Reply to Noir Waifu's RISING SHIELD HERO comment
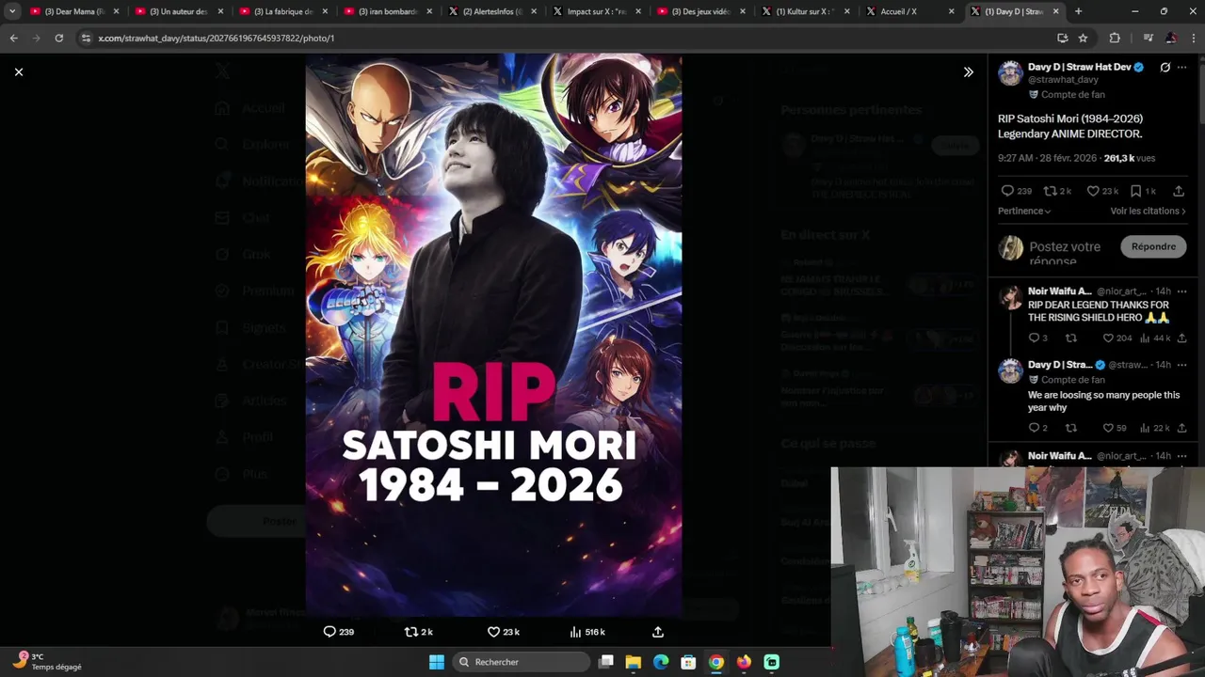 1037,338
